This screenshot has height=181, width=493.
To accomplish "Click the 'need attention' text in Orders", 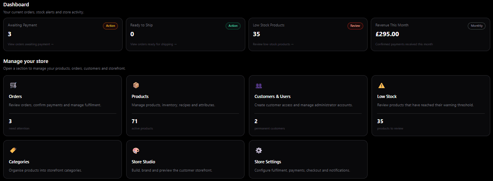I will [19, 128].
